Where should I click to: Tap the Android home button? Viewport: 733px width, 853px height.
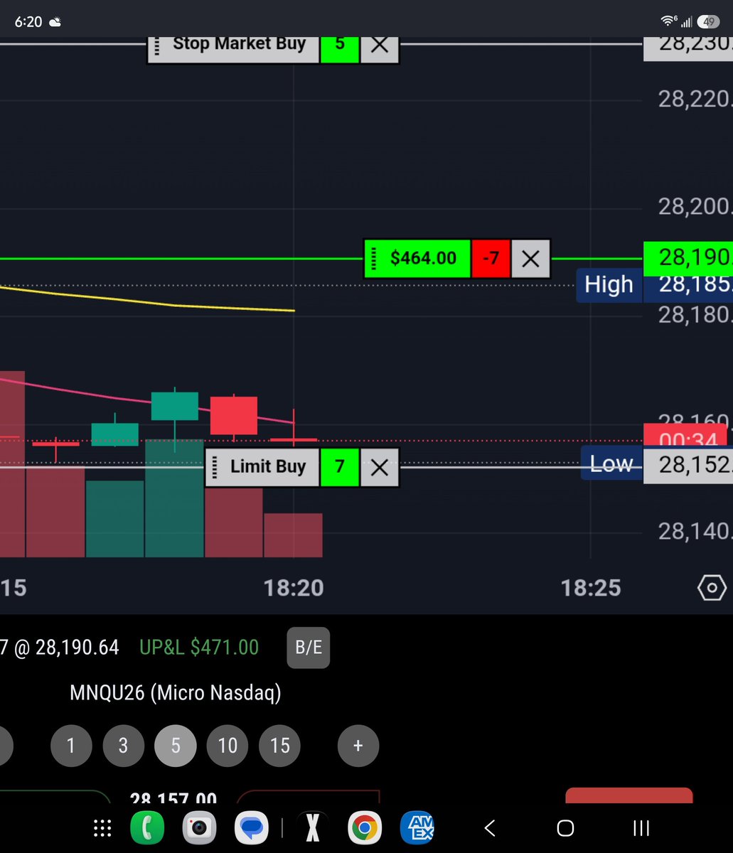[565, 828]
